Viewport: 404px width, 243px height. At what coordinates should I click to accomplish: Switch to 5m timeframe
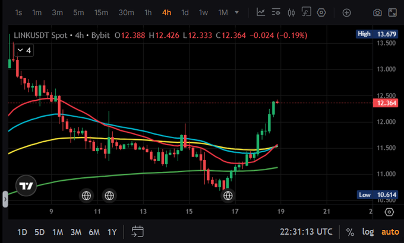pyautogui.click(x=78, y=12)
